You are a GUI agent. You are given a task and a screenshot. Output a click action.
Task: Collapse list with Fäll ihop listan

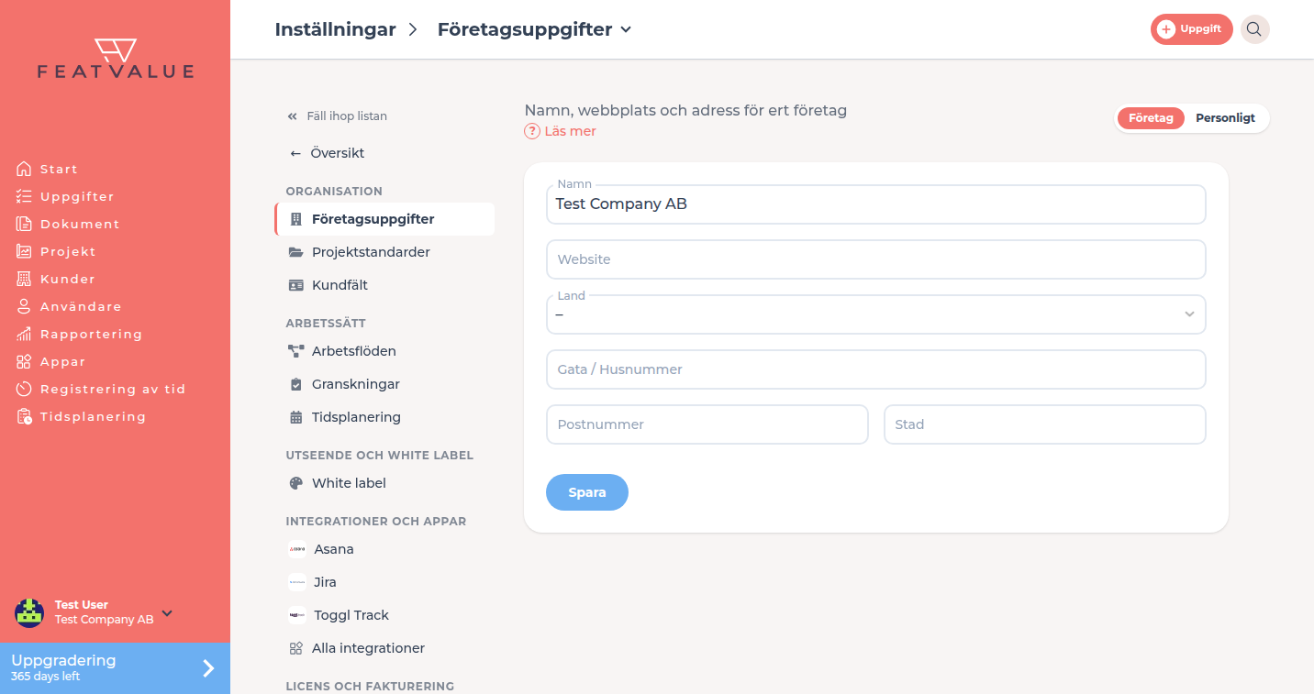click(x=337, y=116)
